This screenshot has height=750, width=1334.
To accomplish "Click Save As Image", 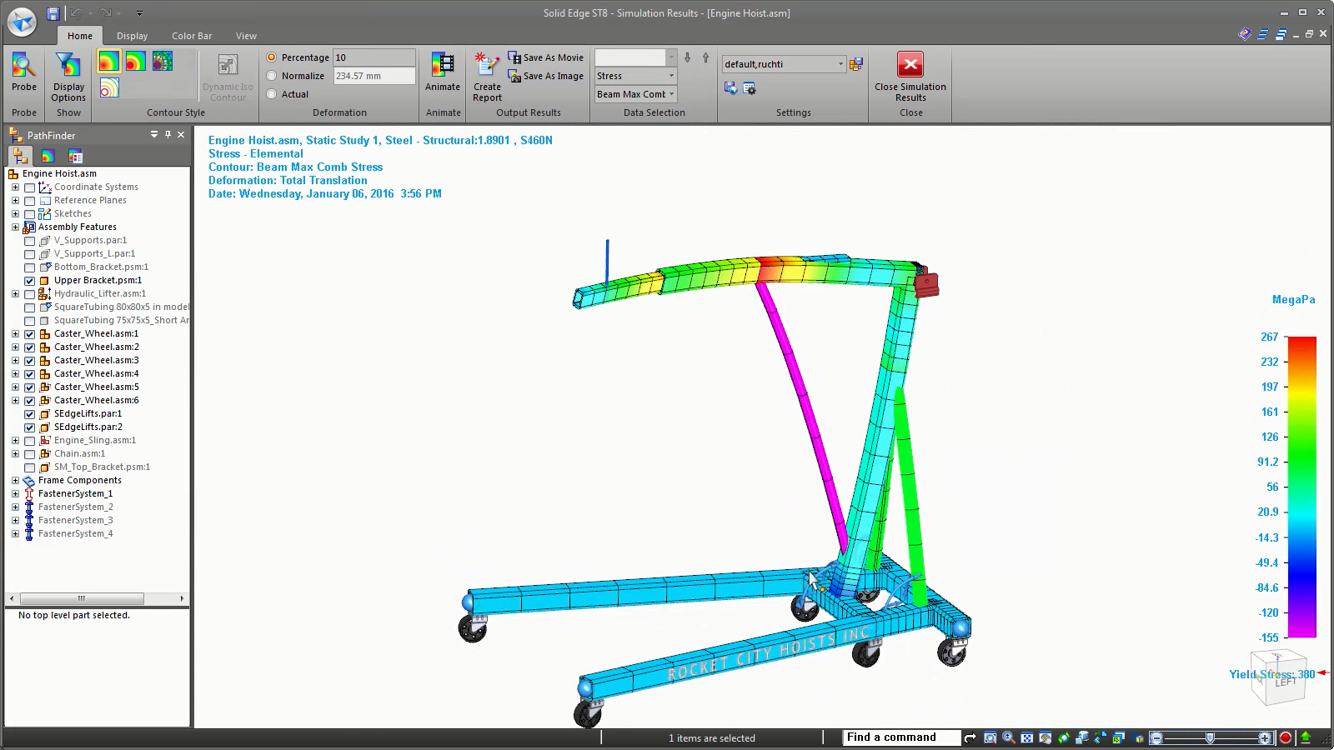I will coord(546,76).
